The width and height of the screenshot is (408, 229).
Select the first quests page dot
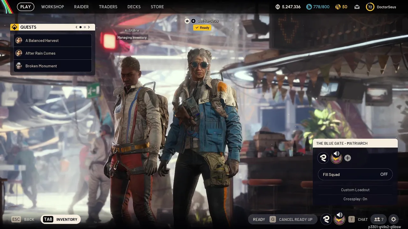click(x=80, y=27)
